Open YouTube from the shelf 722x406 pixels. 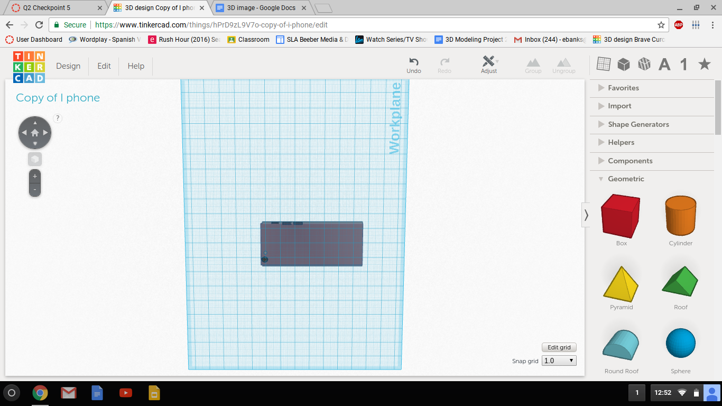click(126, 393)
